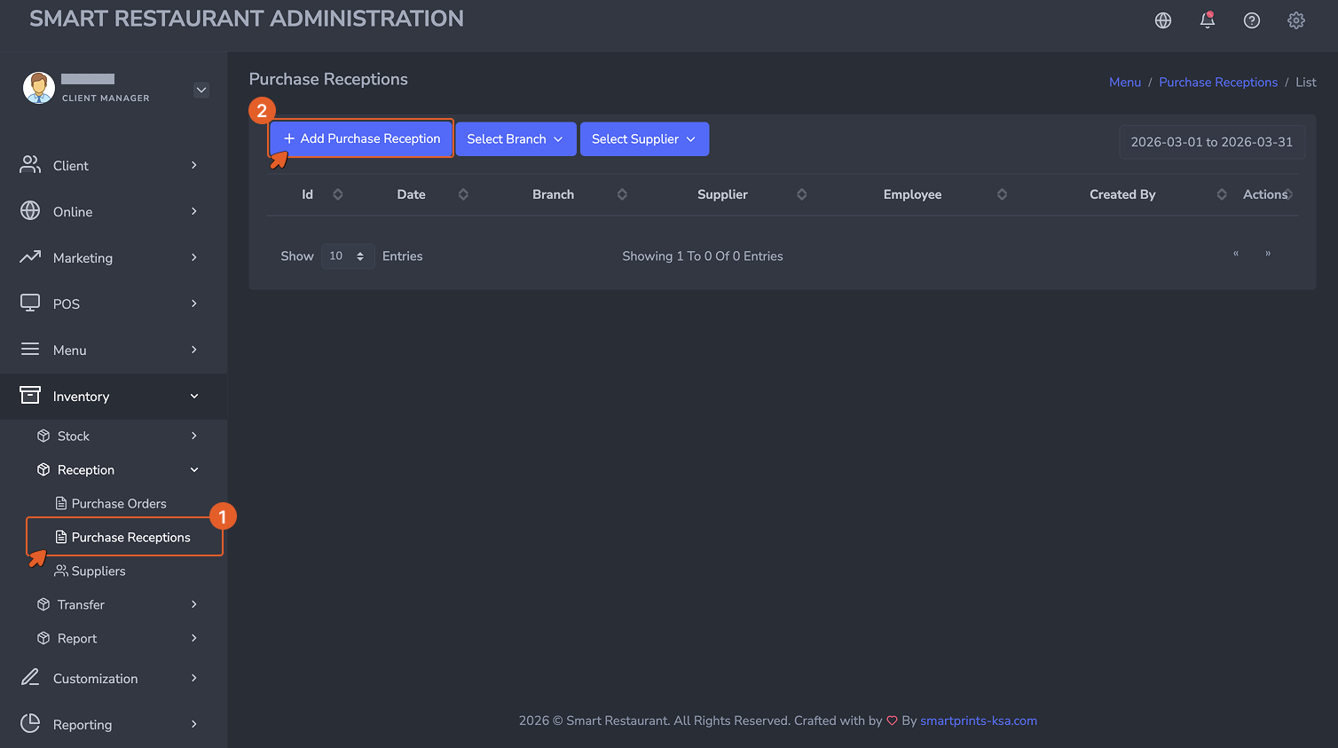1338x748 pixels.
Task: Click the Showing 1 To 0 Of 0 Entries text
Action: (x=703, y=256)
